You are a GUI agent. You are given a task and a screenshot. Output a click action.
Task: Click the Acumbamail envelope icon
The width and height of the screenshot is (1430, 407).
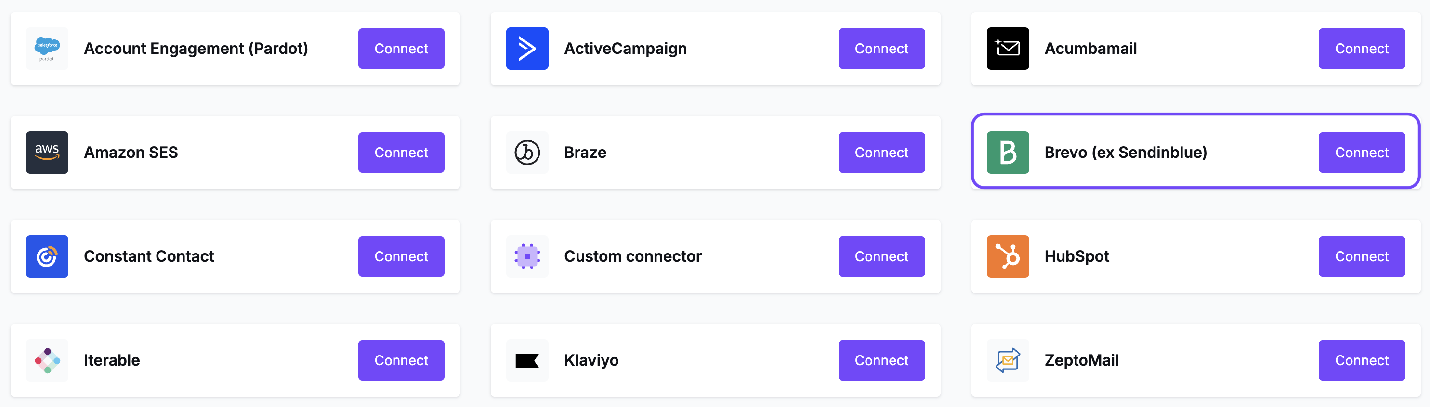1007,48
